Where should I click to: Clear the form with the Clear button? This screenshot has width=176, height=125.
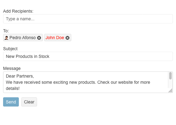pyautogui.click(x=29, y=102)
